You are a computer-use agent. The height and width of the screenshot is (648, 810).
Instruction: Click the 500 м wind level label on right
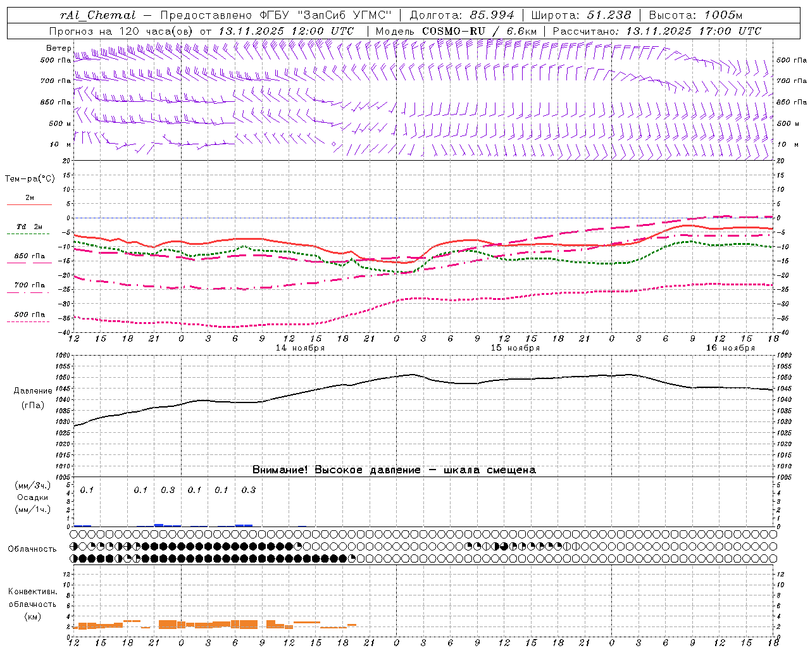click(x=787, y=123)
